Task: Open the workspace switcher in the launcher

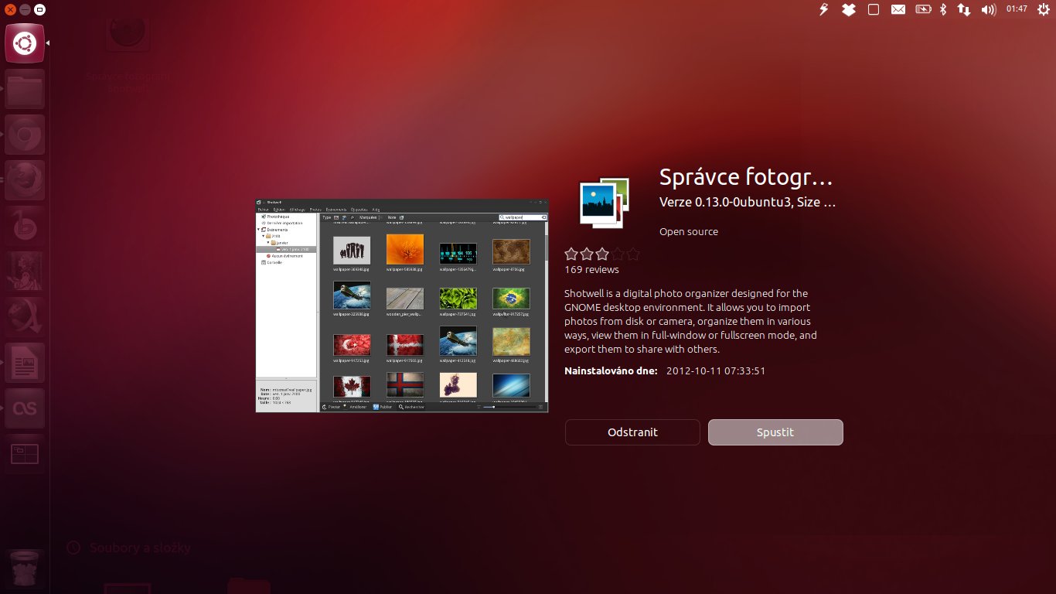Action: 25,454
